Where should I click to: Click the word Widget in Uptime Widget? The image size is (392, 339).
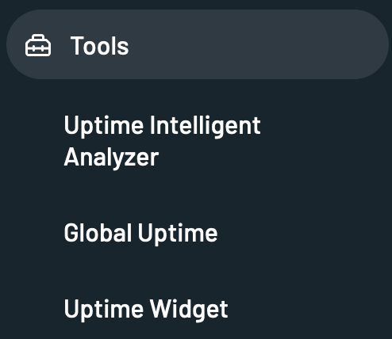(x=189, y=310)
